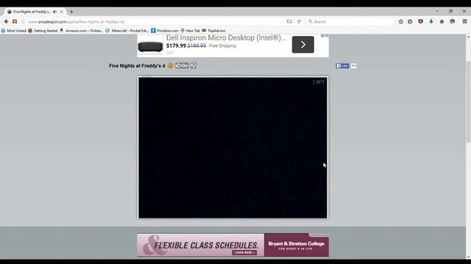
Task: Open the Amazon.com bookmark
Action: coord(82,31)
